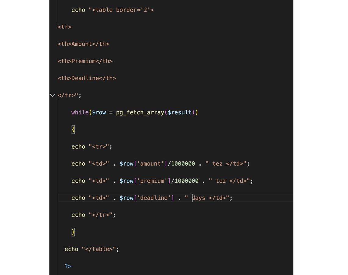Click the Premium table header text
The height and width of the screenshot is (275, 348).
pos(83,61)
